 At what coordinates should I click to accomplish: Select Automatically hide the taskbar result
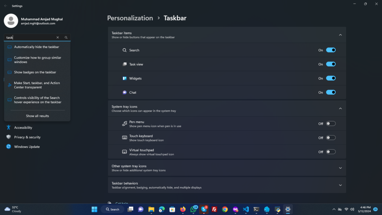[37, 47]
